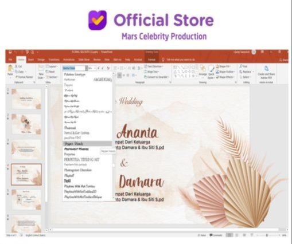Open the Review ribbon tab
Image resolution: width=292 pixels, height=244 pixels.
[x=97, y=60]
